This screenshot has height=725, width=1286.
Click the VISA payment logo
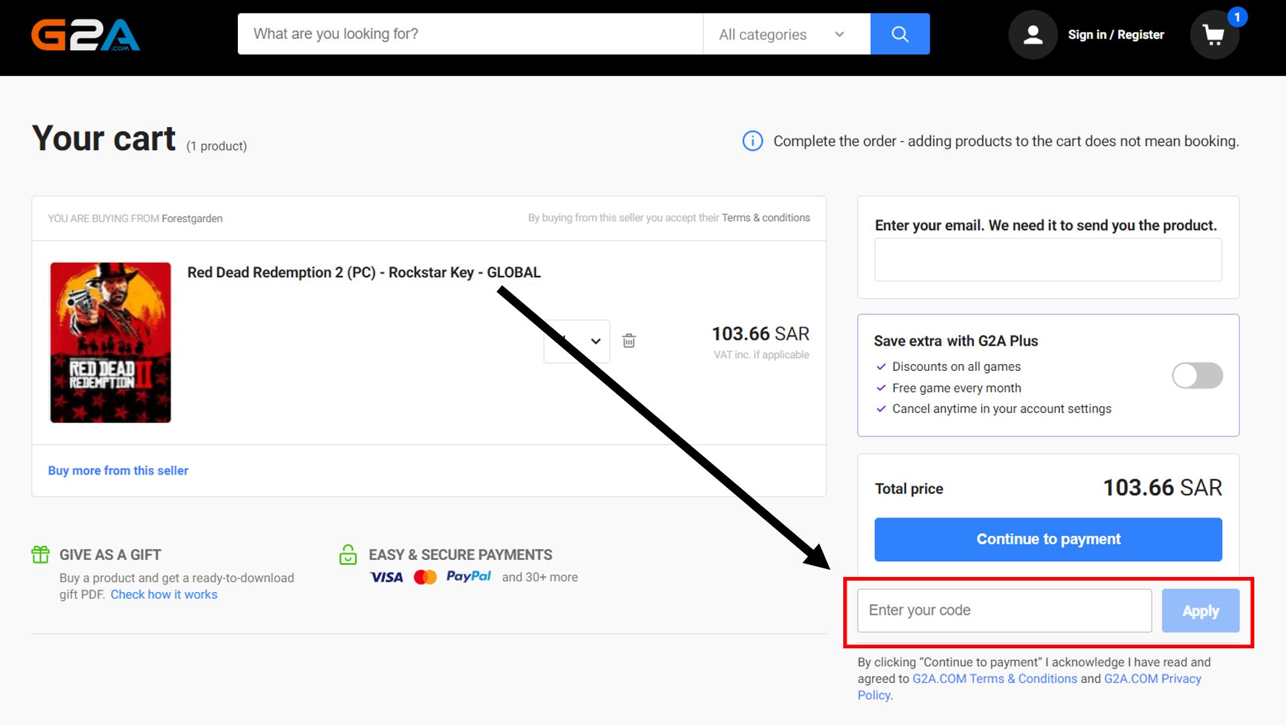tap(386, 577)
